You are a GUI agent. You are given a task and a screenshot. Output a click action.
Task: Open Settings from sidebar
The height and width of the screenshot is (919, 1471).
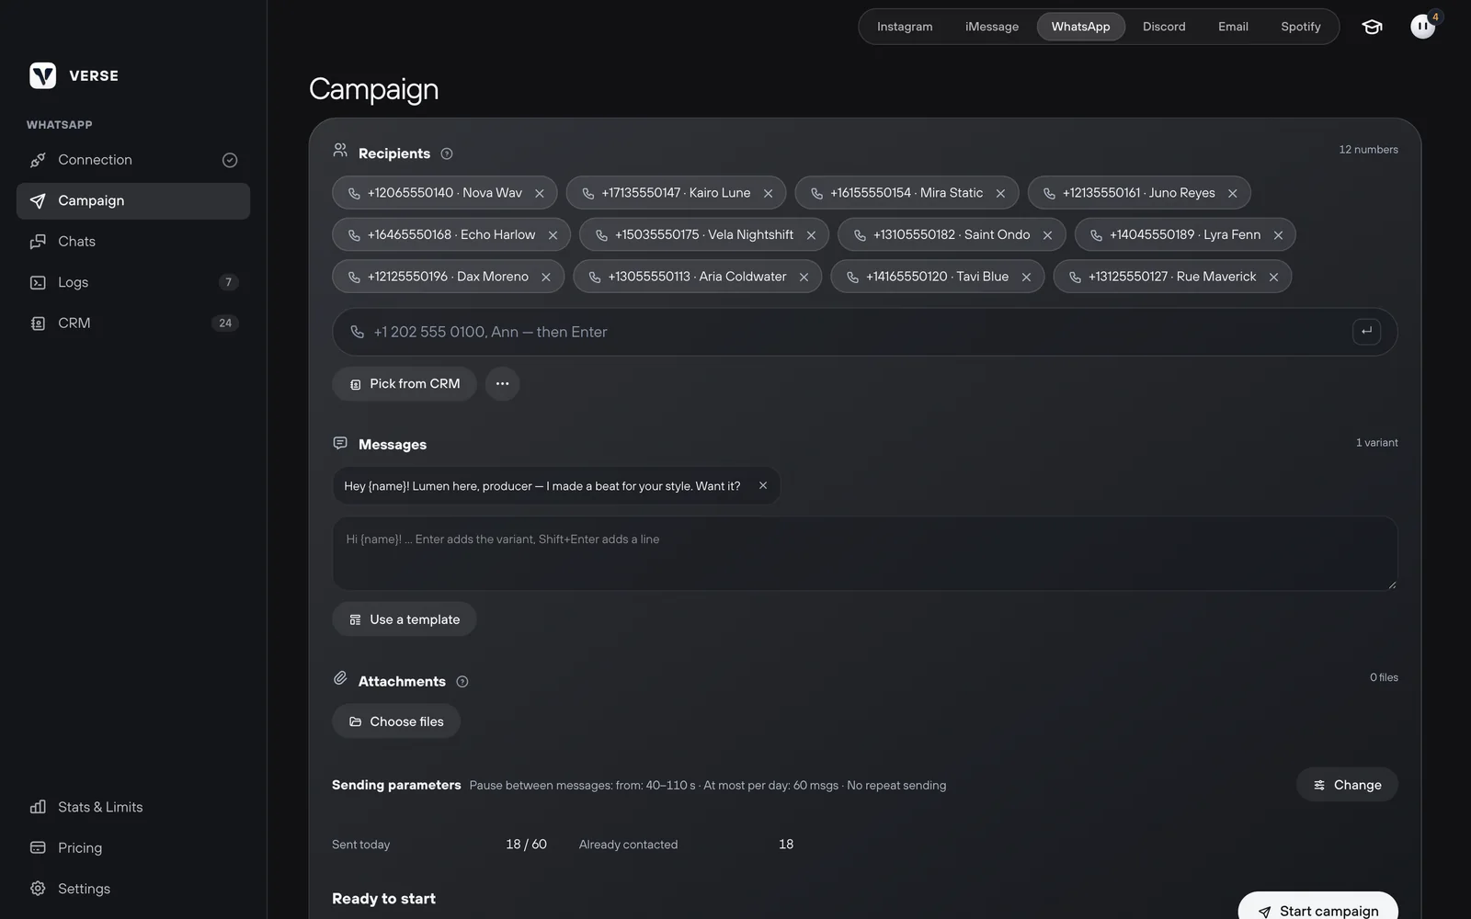coord(133,889)
